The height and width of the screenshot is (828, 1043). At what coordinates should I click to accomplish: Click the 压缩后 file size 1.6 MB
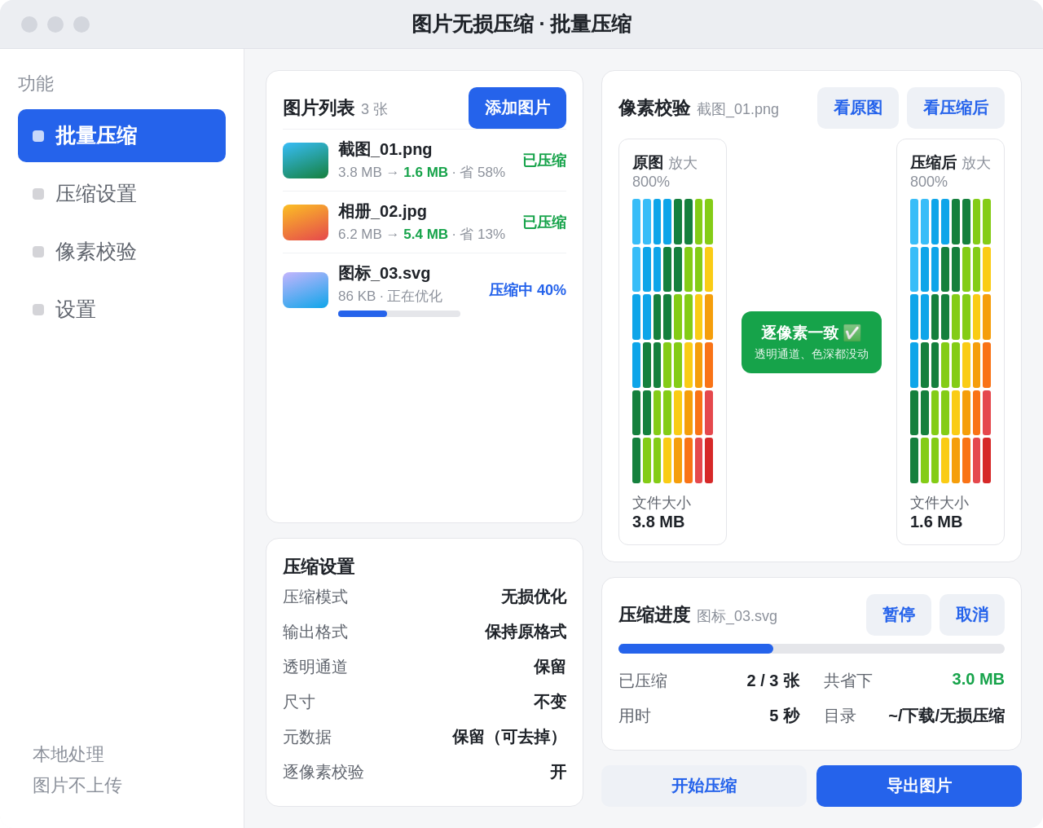tap(936, 522)
